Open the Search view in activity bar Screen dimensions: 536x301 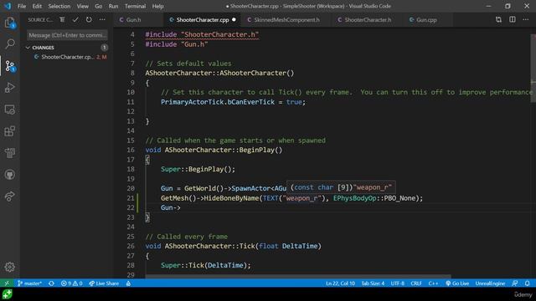[9, 43]
